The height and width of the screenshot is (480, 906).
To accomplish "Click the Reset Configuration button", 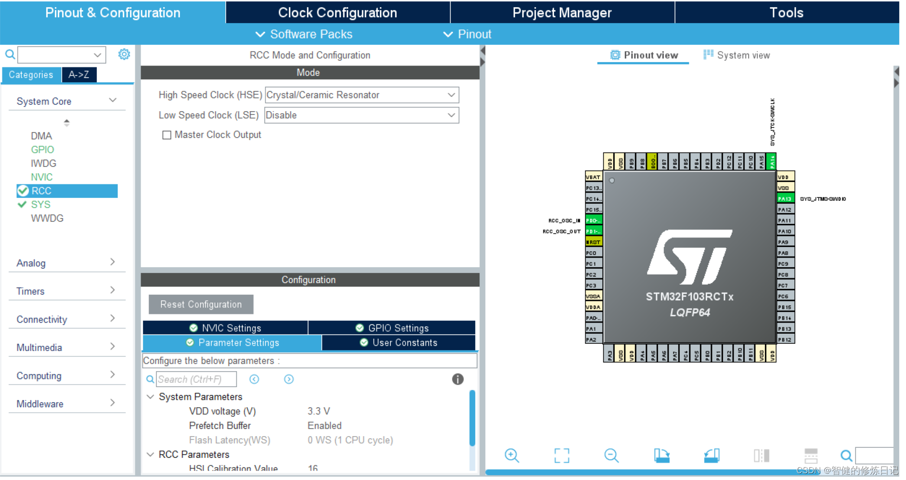I will 201,304.
